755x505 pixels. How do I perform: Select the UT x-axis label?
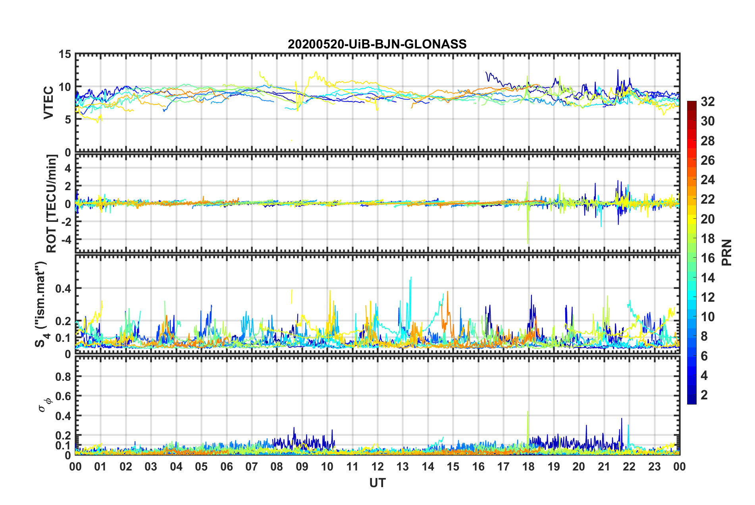click(x=377, y=483)
